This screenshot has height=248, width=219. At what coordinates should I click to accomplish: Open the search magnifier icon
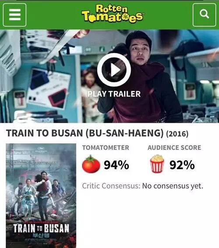(204, 15)
